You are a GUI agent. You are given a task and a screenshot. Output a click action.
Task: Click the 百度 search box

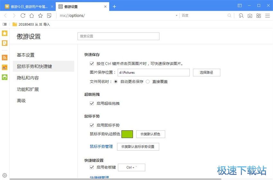click(x=204, y=16)
